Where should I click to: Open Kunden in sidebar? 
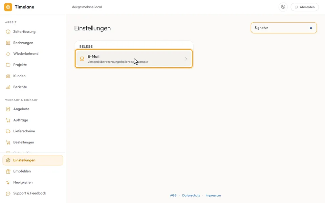click(33, 76)
